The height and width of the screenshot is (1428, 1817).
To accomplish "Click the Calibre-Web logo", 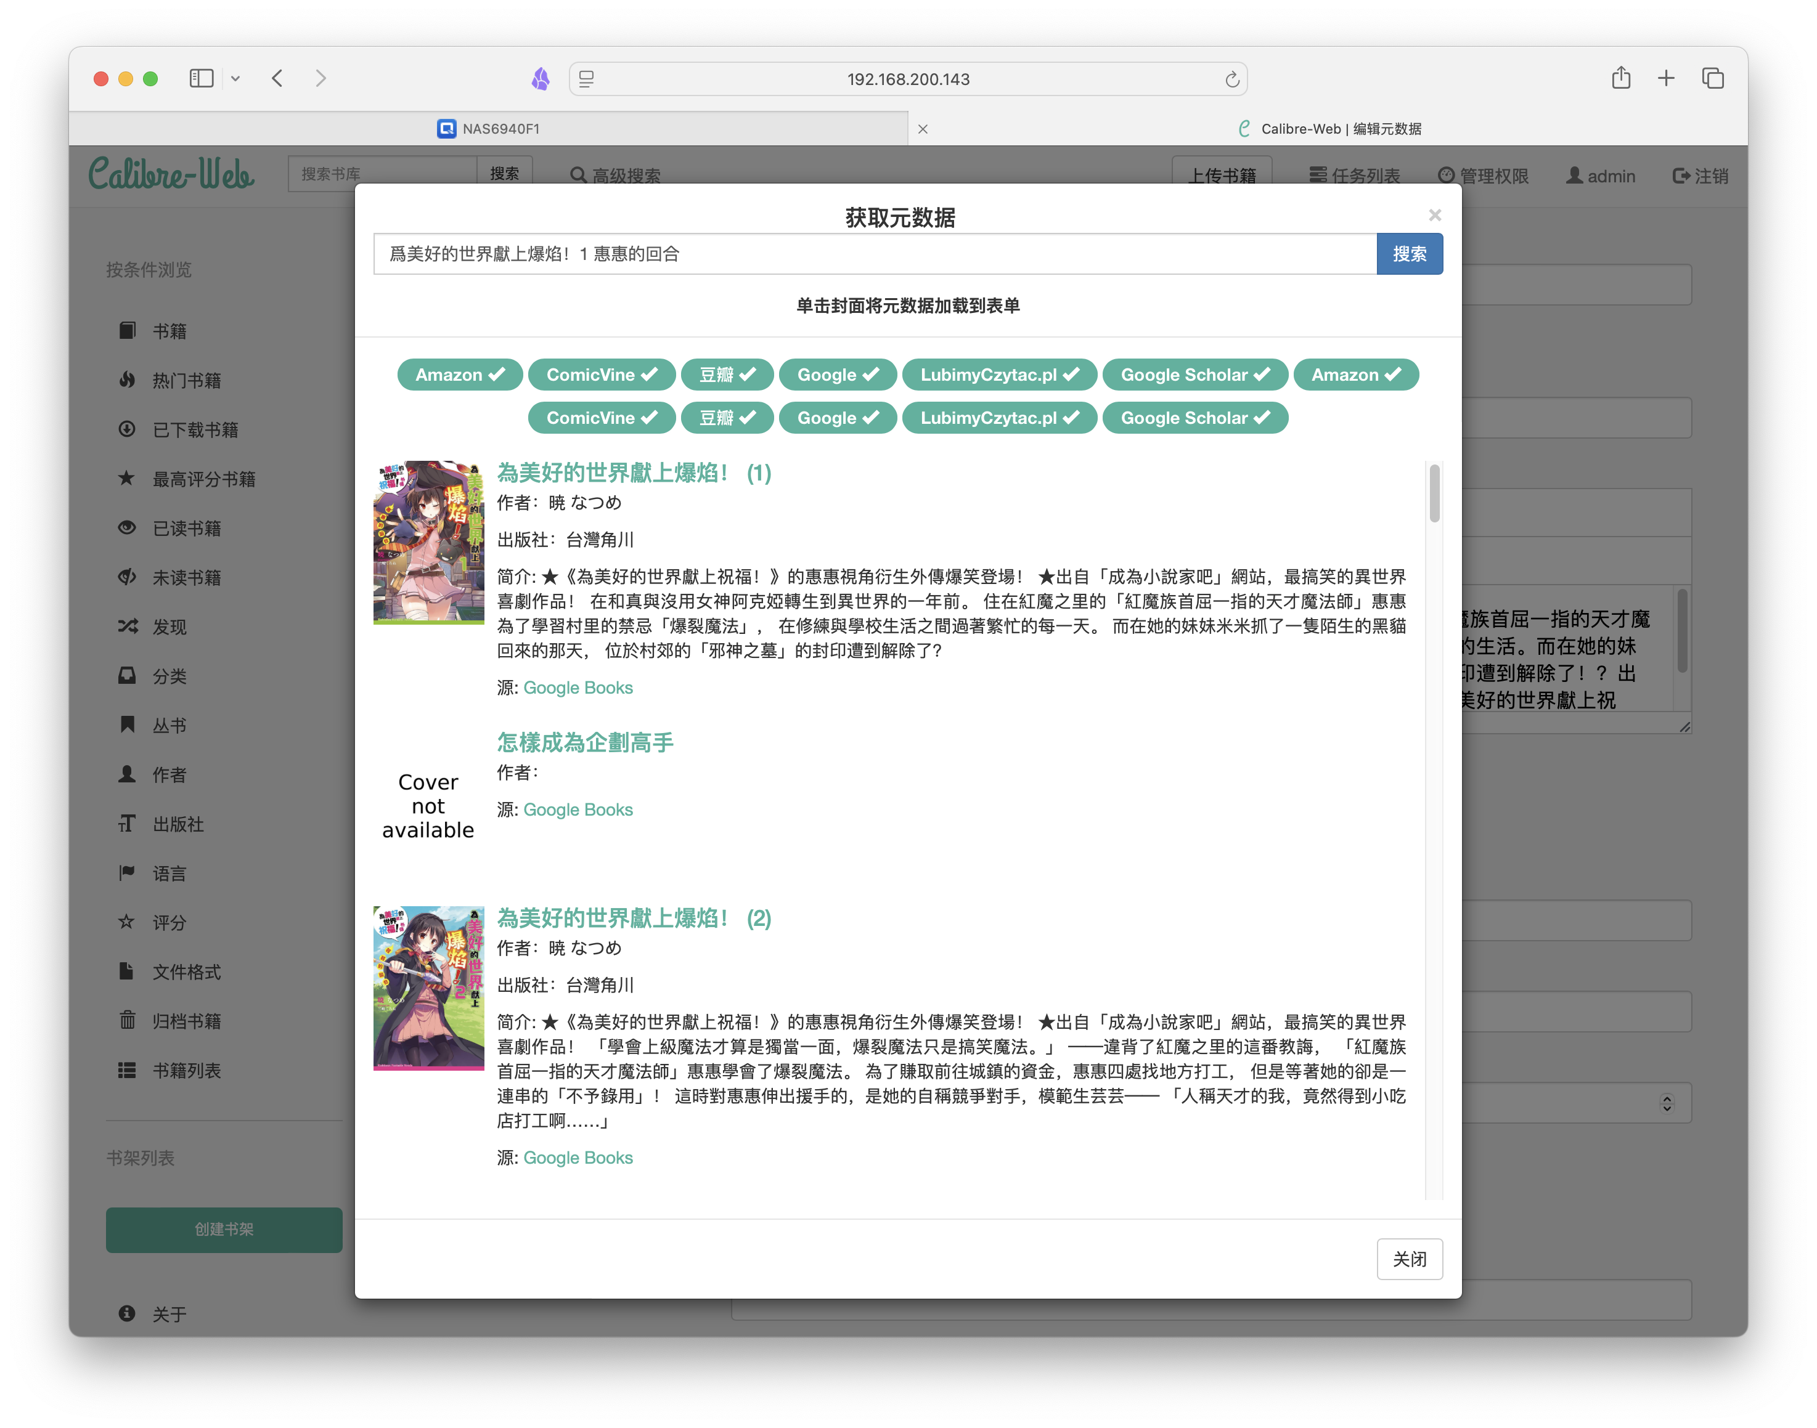I will [x=171, y=173].
